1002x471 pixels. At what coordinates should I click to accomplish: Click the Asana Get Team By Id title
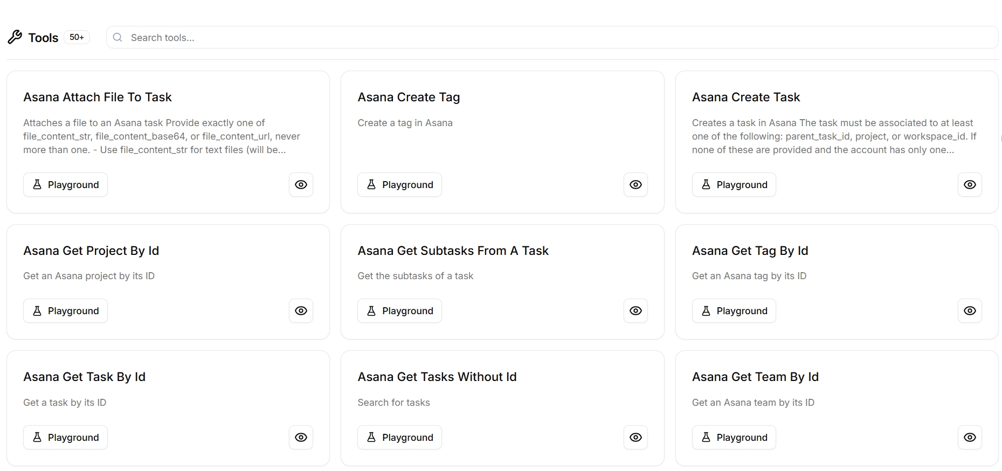click(x=755, y=377)
